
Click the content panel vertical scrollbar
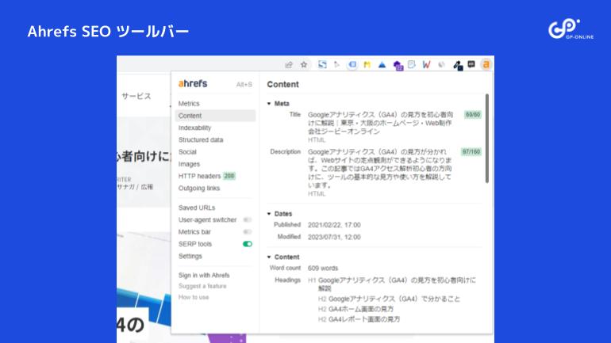[486, 135]
